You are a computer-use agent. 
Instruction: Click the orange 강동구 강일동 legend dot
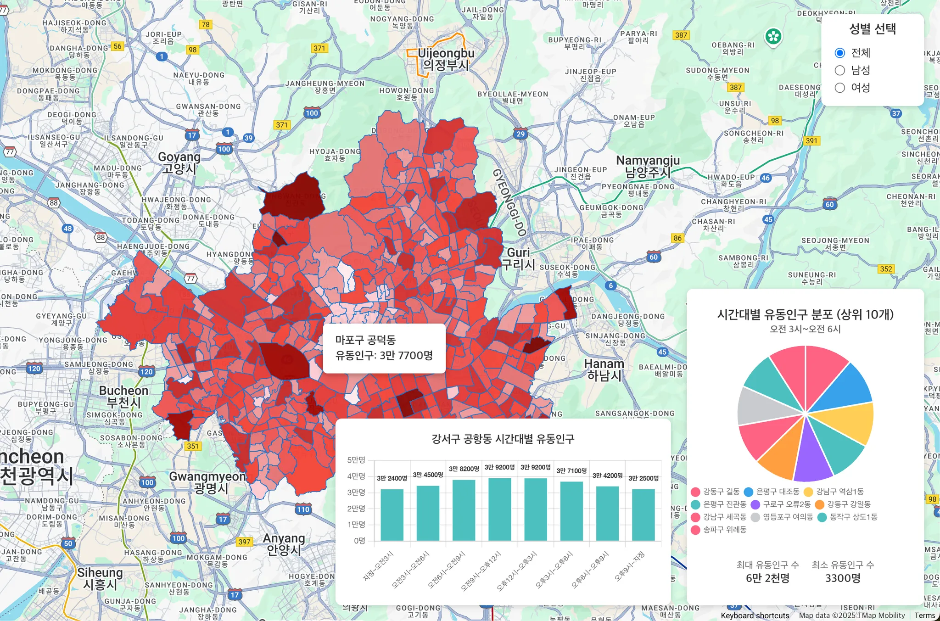tap(820, 505)
